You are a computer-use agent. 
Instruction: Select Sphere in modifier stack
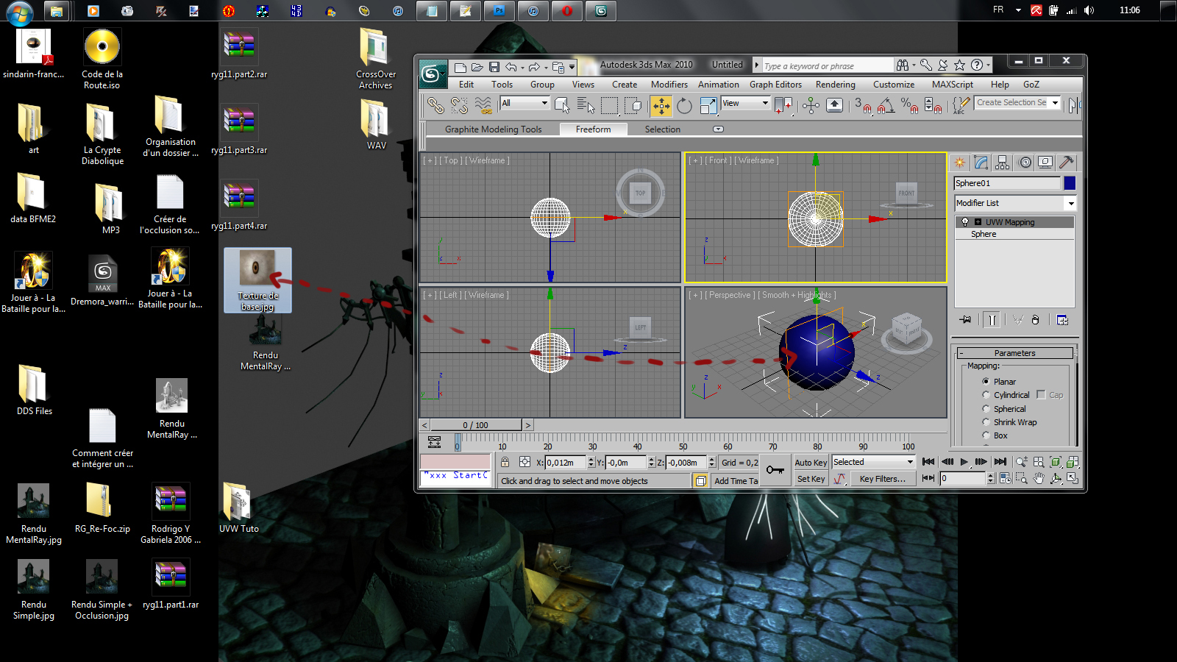point(984,235)
